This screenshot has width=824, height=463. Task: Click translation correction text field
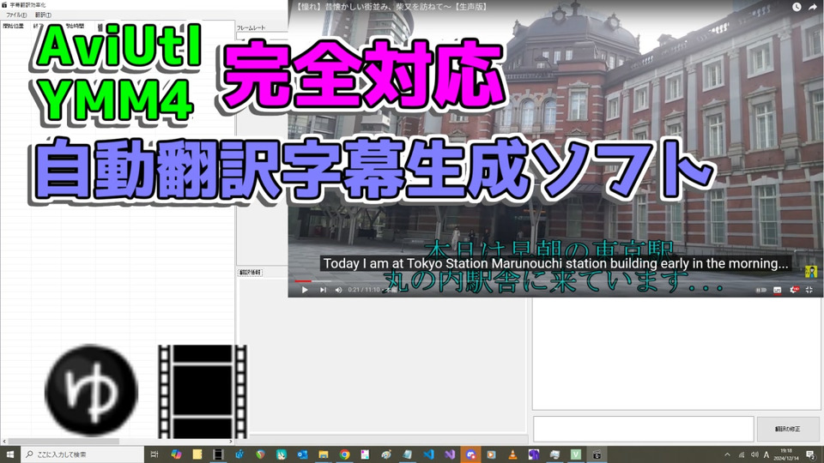coord(643,429)
